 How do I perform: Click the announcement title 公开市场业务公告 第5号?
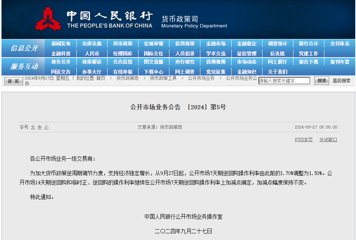pyautogui.click(x=178, y=107)
